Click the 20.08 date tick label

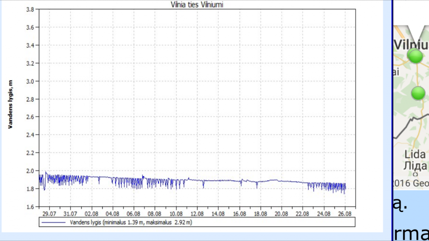pyautogui.click(x=282, y=213)
